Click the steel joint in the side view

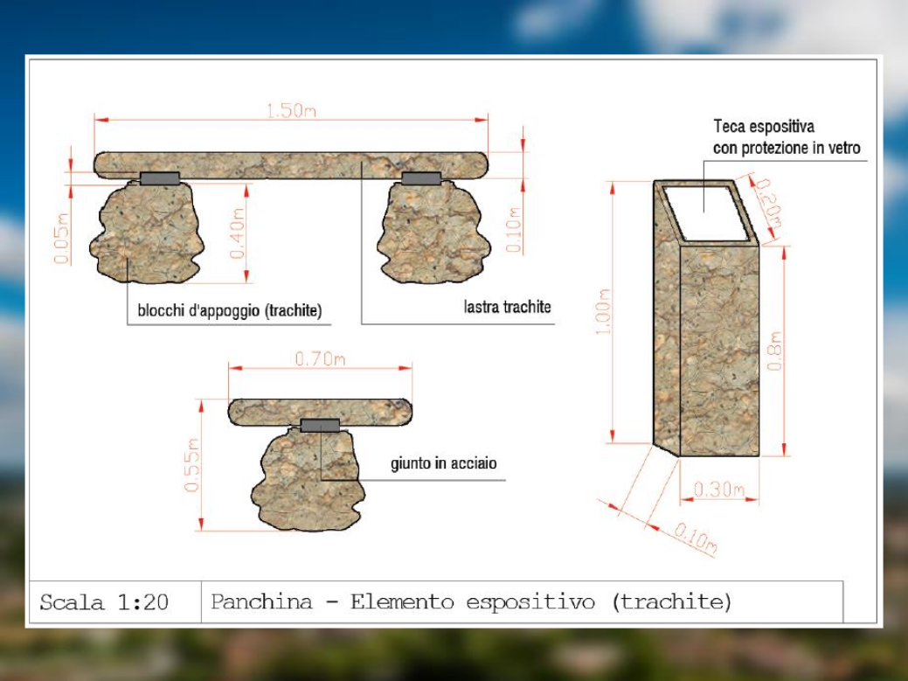(320, 426)
